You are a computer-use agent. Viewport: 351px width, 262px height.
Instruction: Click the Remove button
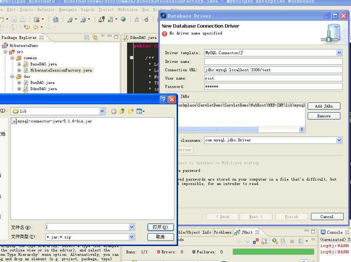(x=324, y=116)
